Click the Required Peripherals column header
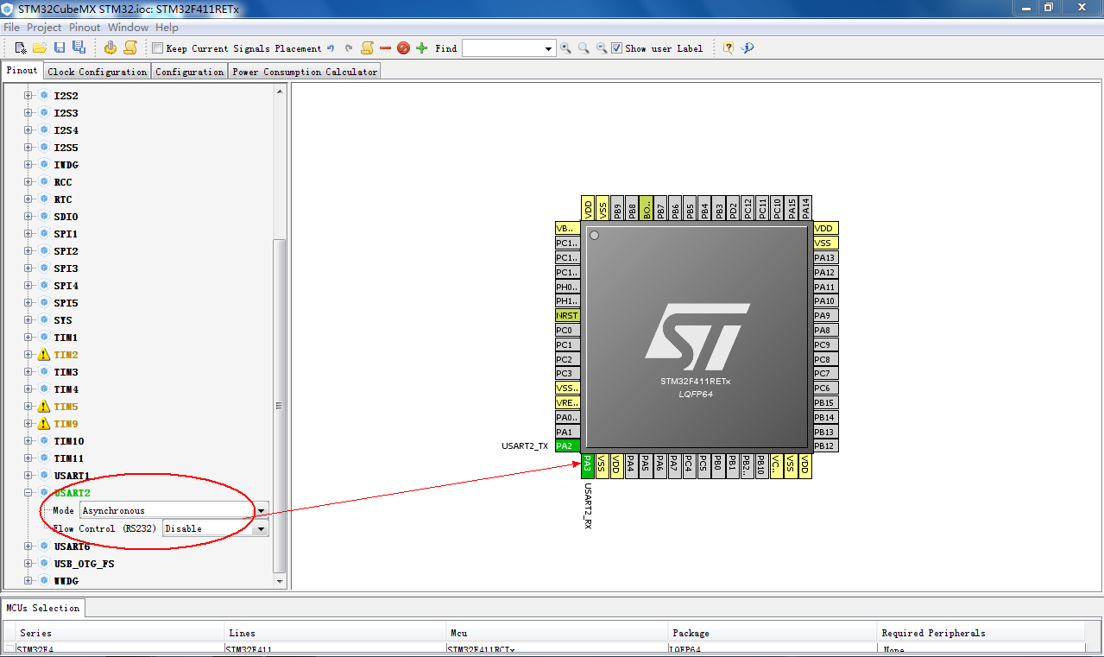This screenshot has height=657, width=1104. 982,633
